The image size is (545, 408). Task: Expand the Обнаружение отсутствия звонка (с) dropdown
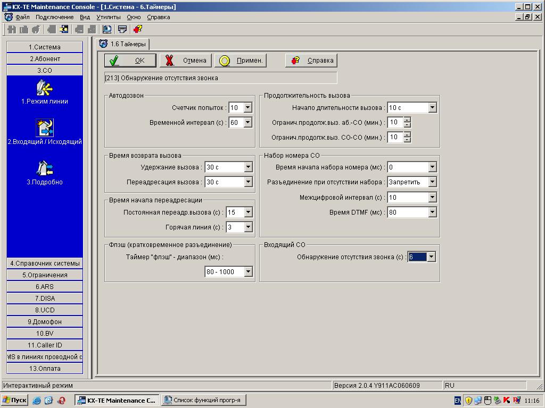(431, 257)
